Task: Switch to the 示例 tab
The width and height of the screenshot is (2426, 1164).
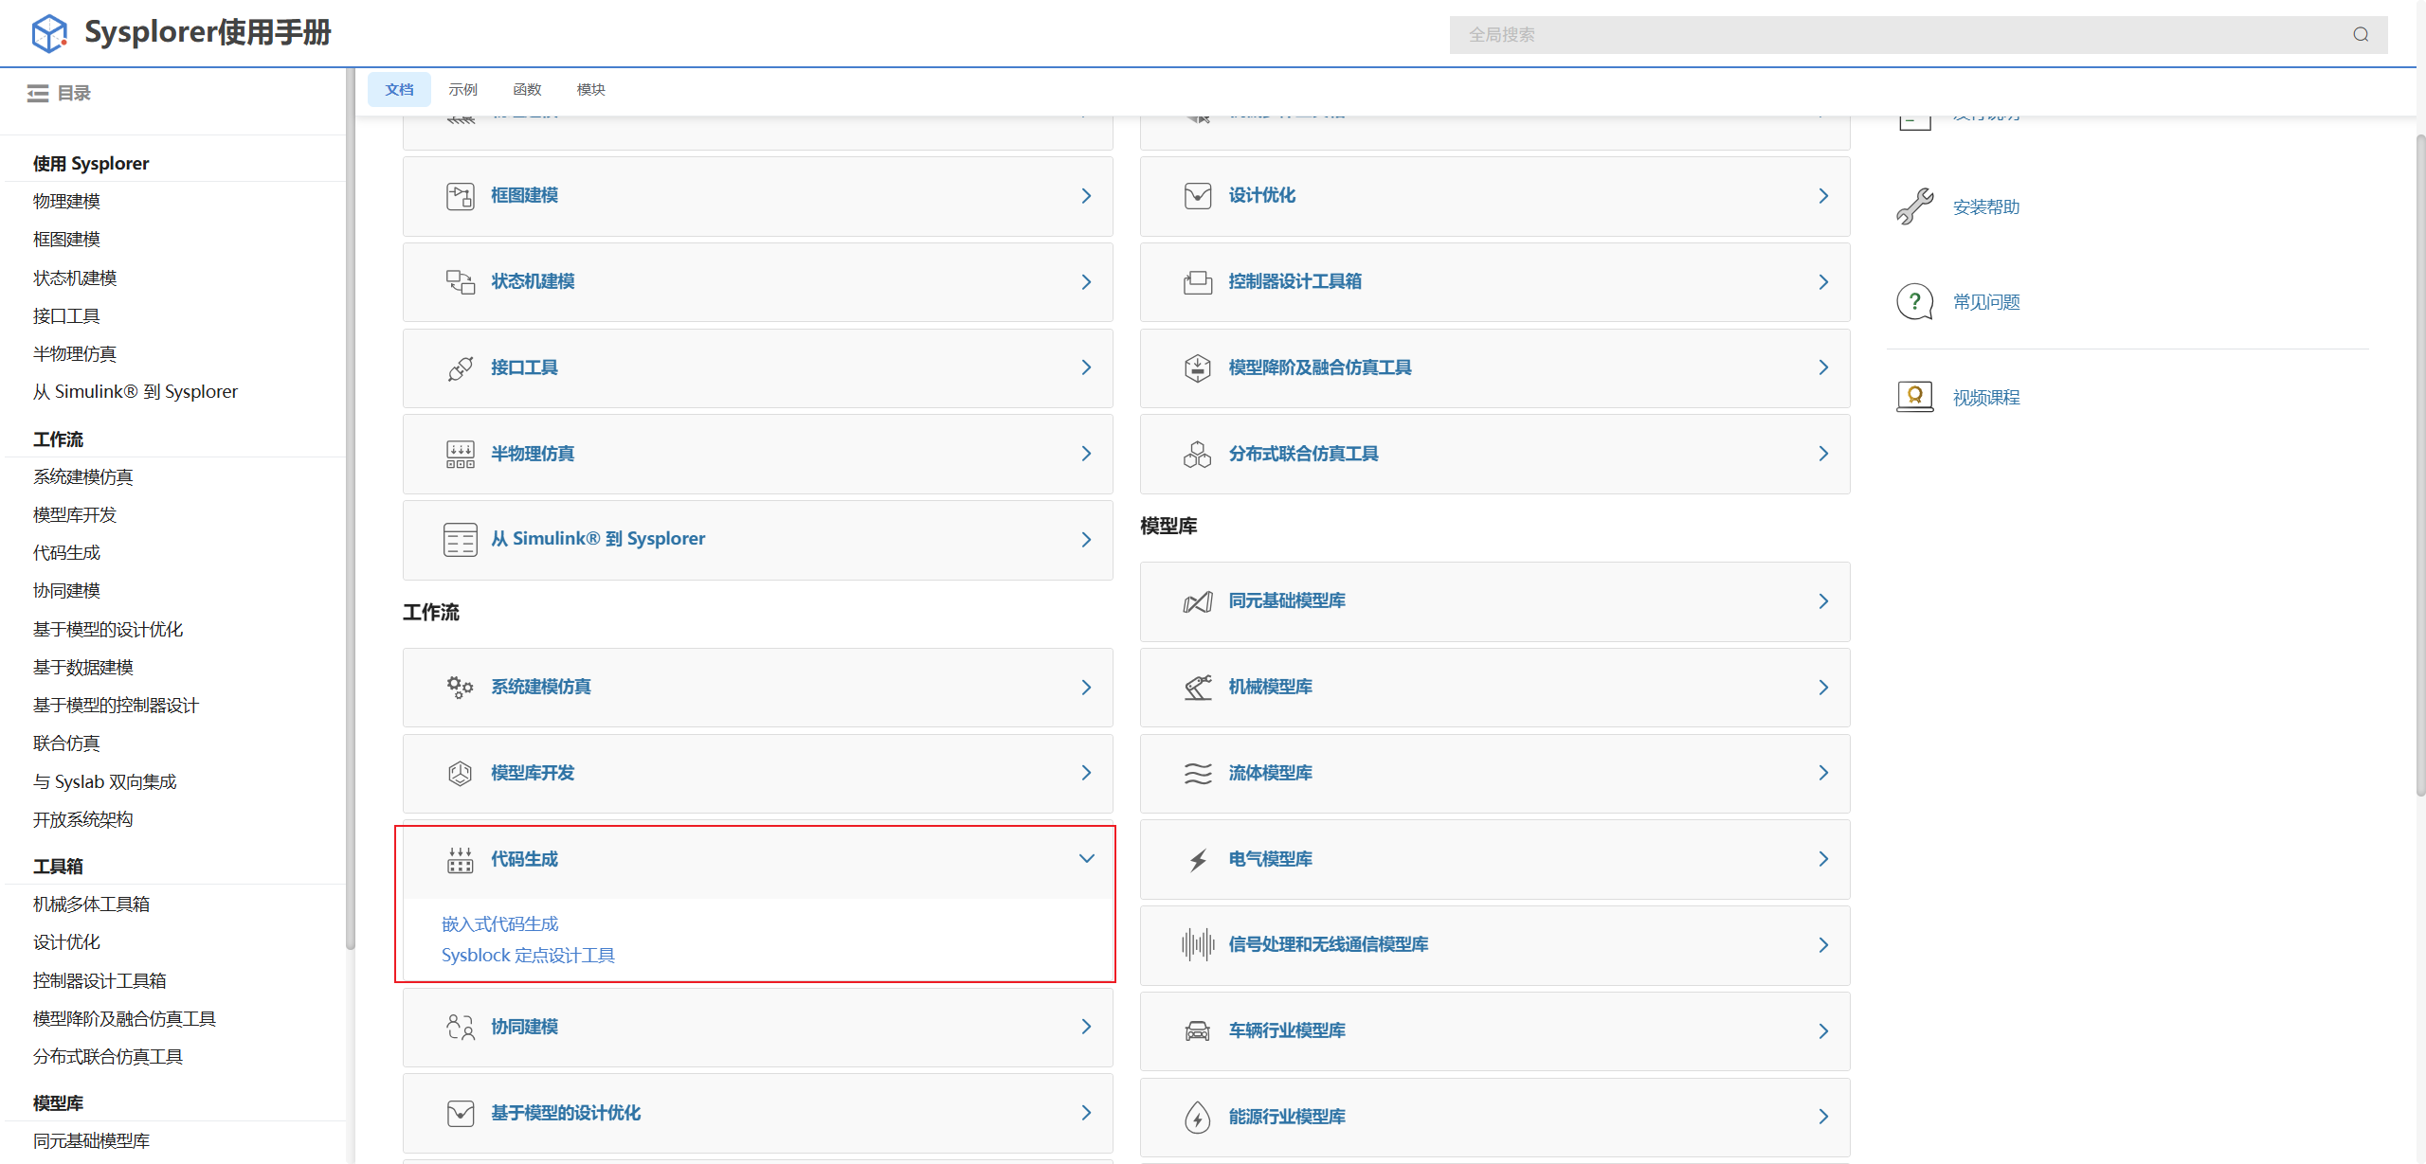Action: click(463, 89)
